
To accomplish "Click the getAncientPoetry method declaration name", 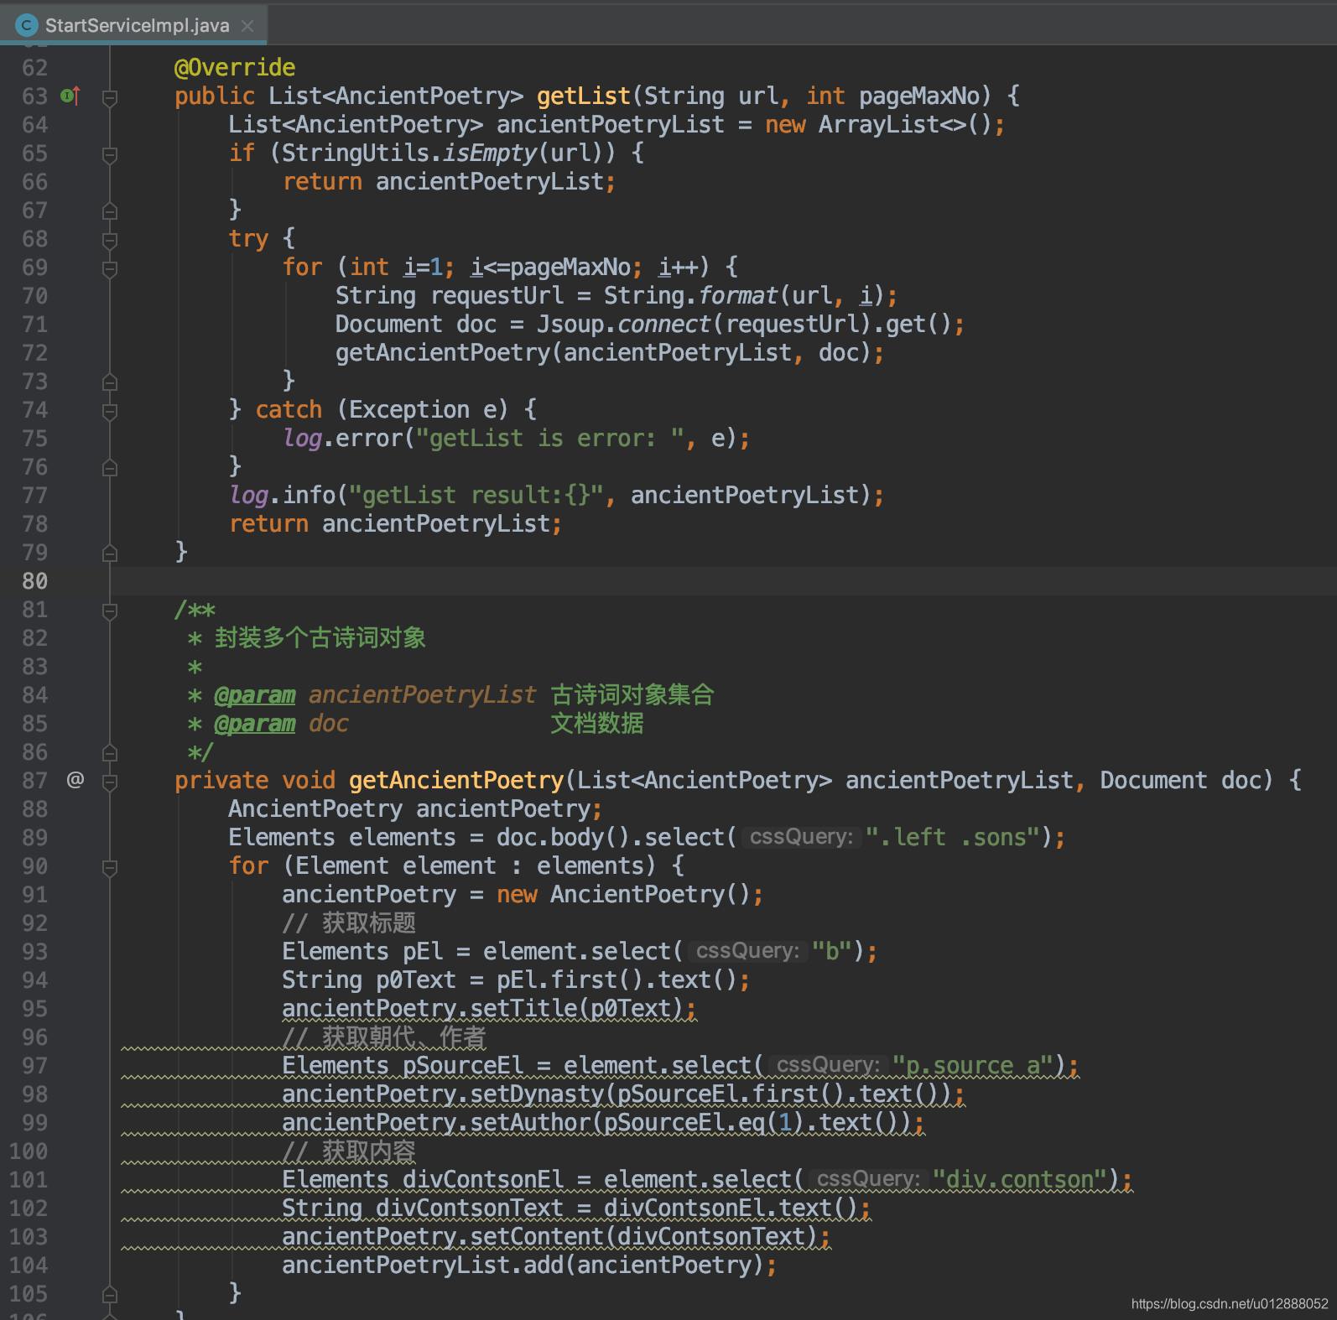I will click(456, 780).
